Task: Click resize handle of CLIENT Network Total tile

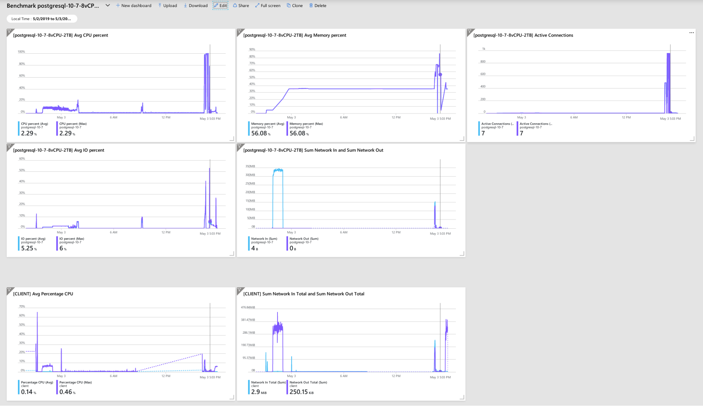Action: click(x=462, y=397)
